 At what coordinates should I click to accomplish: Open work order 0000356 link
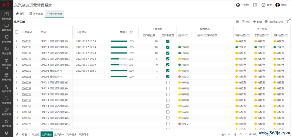click(26, 94)
